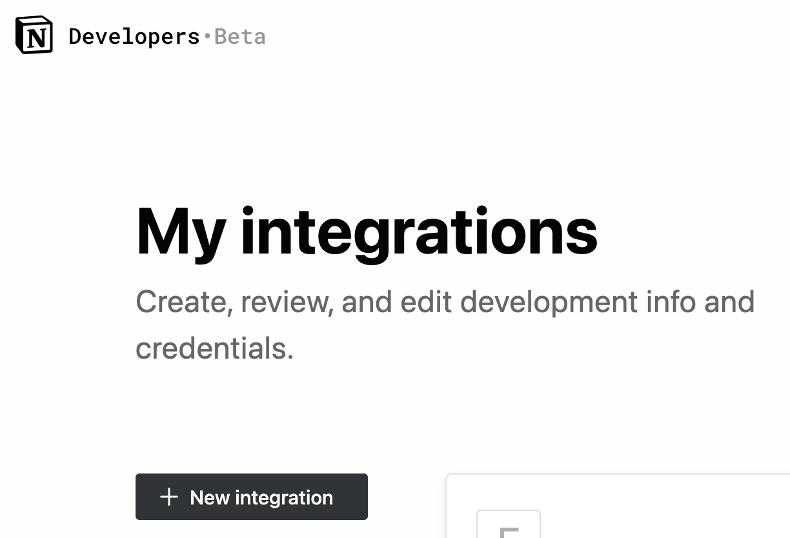Click the word "edit" in the subtitle
The width and height of the screenshot is (790, 538).
tap(426, 302)
